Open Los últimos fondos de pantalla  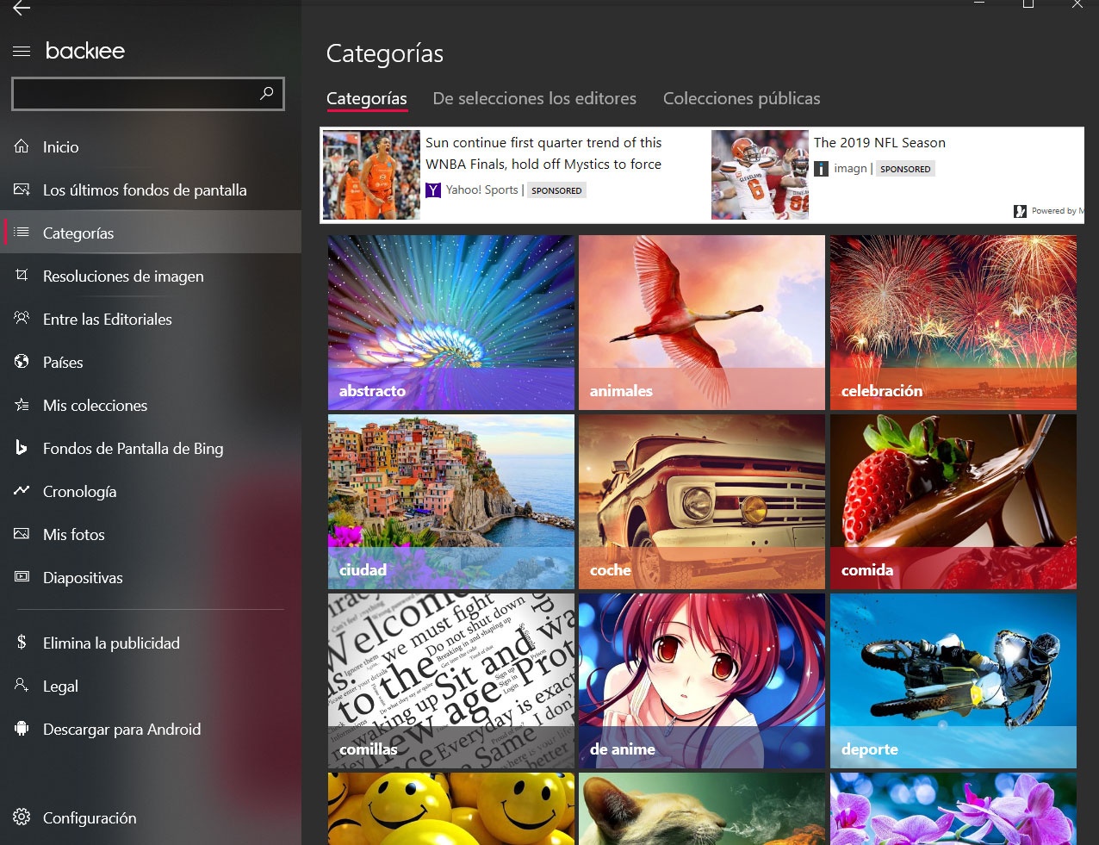pos(151,190)
